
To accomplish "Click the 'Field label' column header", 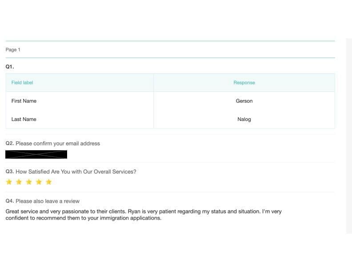I will pyautogui.click(x=22, y=83).
